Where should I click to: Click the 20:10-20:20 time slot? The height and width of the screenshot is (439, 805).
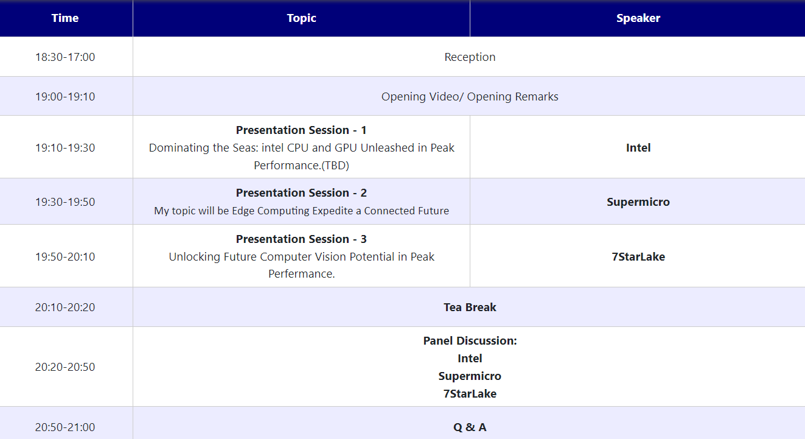(65, 307)
